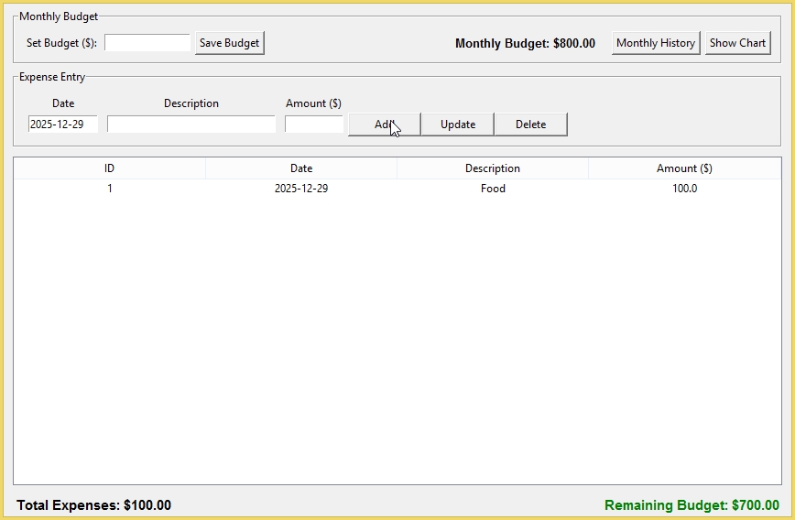
Task: Click the Amount ($) column header
Action: click(x=684, y=168)
